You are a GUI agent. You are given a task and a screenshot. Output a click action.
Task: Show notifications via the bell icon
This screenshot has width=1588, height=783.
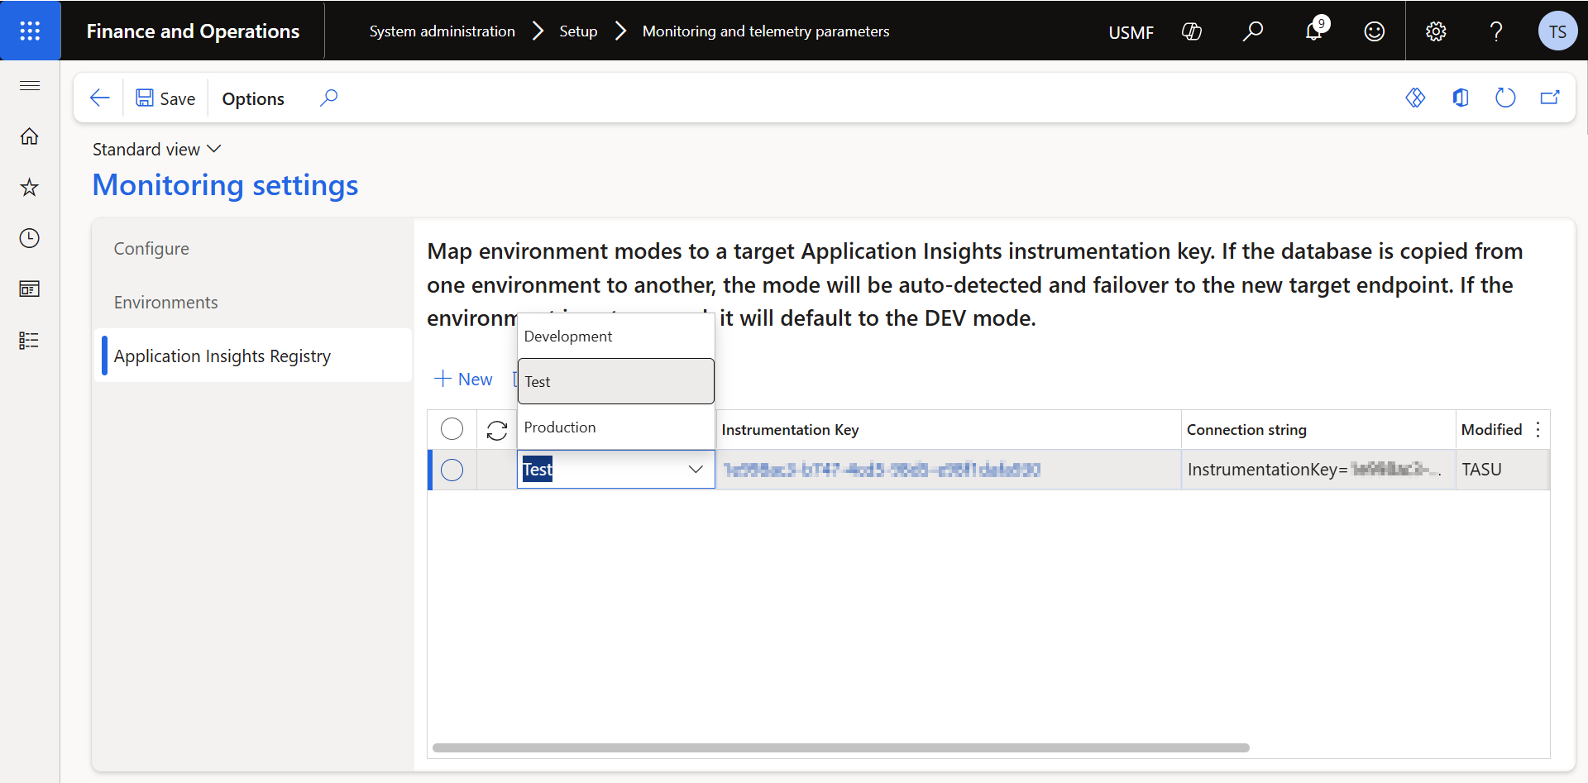[x=1313, y=31]
